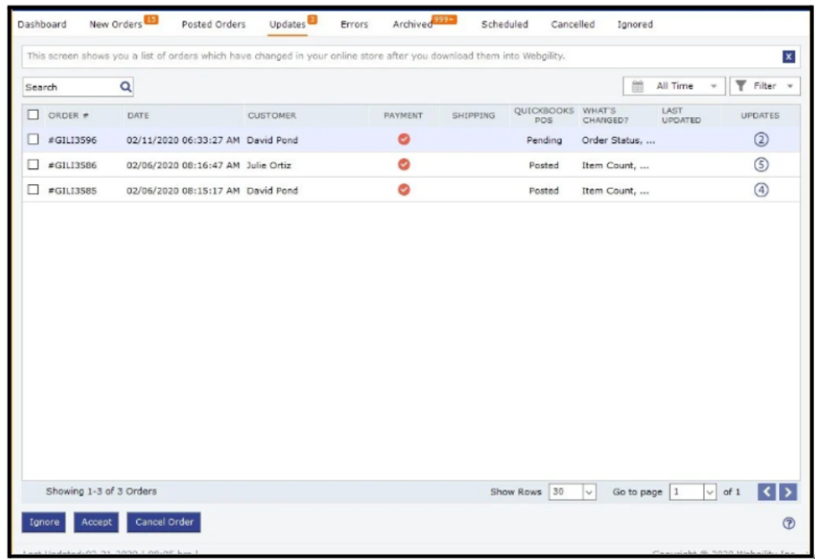
Task: Open updates count badge for Julie Ortiz order
Action: pos(761,165)
